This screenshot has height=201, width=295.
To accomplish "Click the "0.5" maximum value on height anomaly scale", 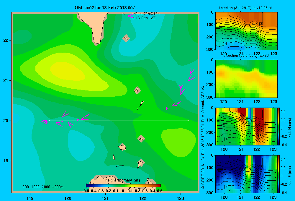I will coord(160,191).
